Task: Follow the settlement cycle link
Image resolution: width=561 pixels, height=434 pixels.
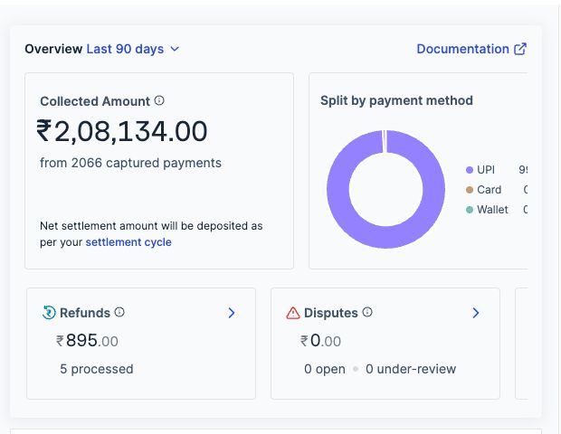Action: (x=128, y=242)
